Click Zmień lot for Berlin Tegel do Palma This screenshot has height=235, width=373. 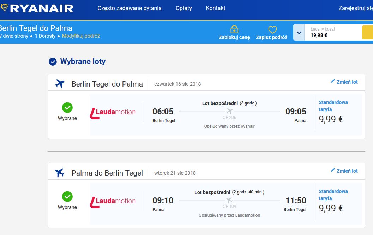click(x=347, y=82)
